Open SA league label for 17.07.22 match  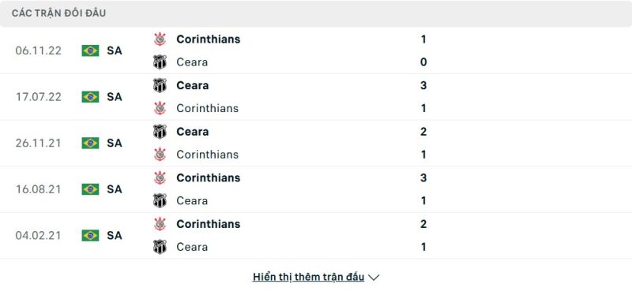(115, 97)
